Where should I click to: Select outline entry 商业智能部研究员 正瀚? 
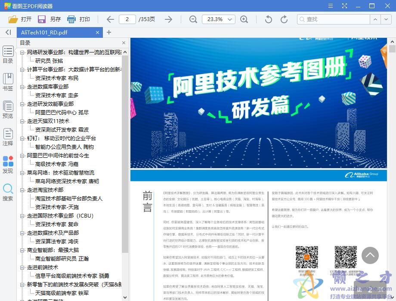pos(62,258)
